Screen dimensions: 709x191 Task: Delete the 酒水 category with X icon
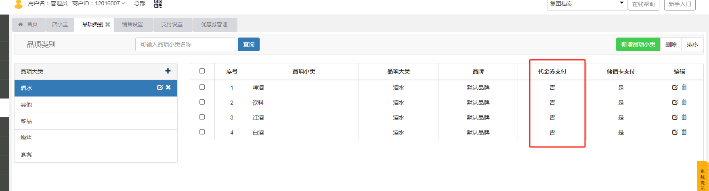click(168, 87)
